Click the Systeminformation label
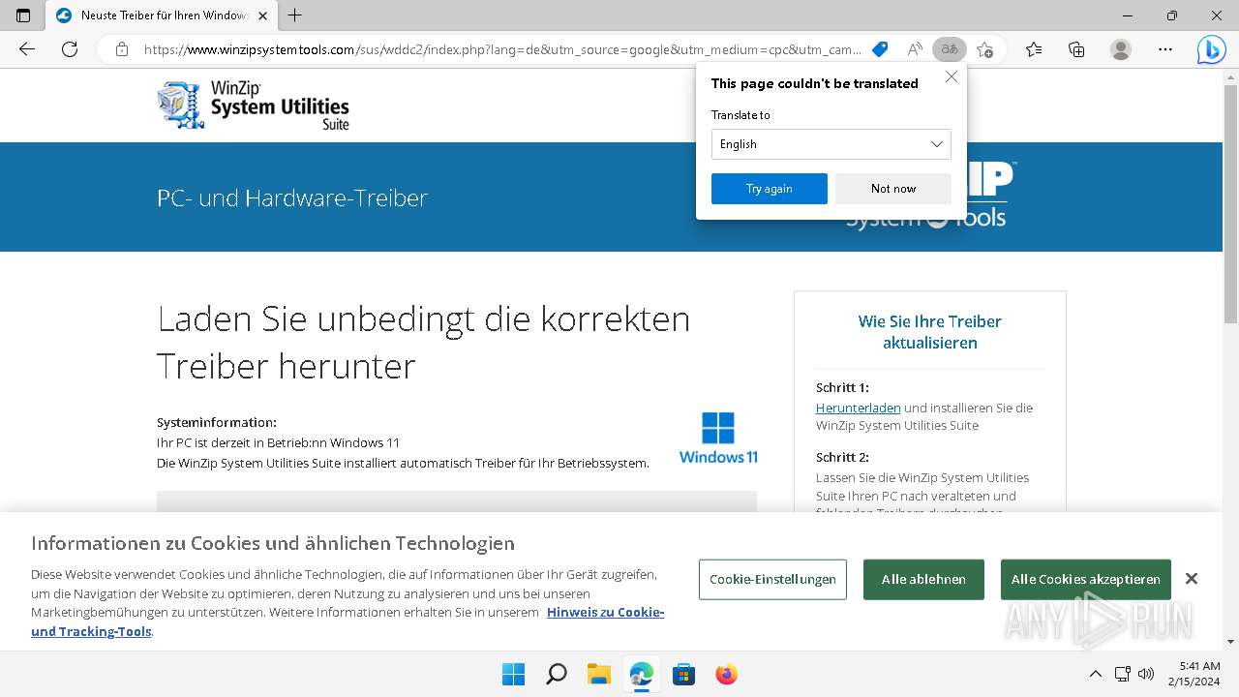The width and height of the screenshot is (1239, 697). (x=217, y=422)
